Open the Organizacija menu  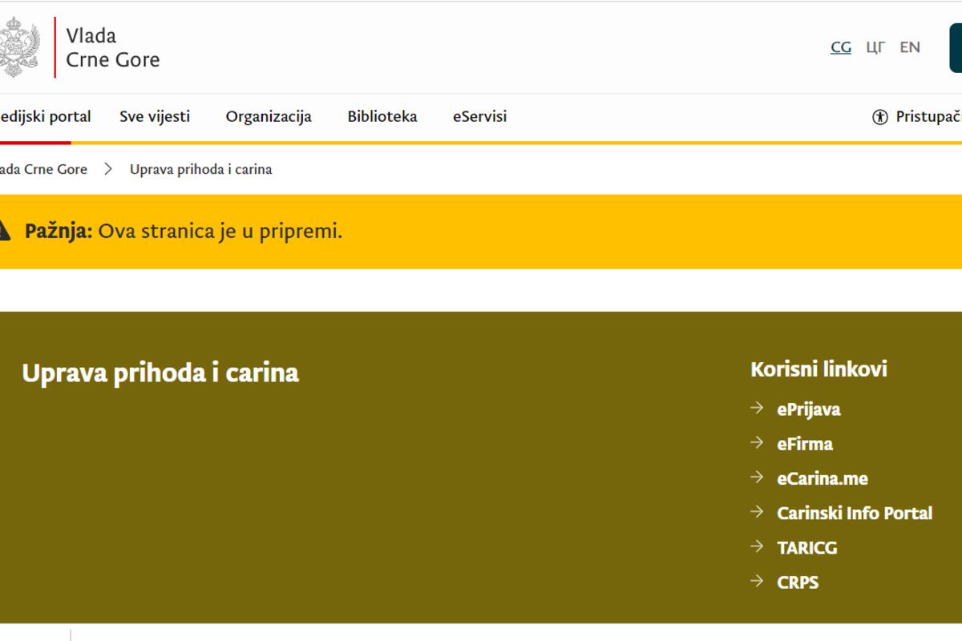269,117
